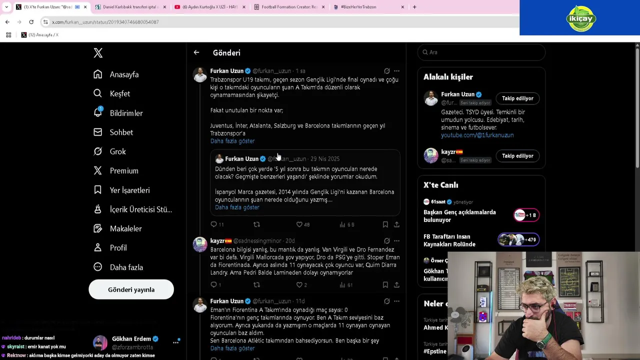
Task: Open kayzr profile from reply header
Action: click(x=220, y=241)
